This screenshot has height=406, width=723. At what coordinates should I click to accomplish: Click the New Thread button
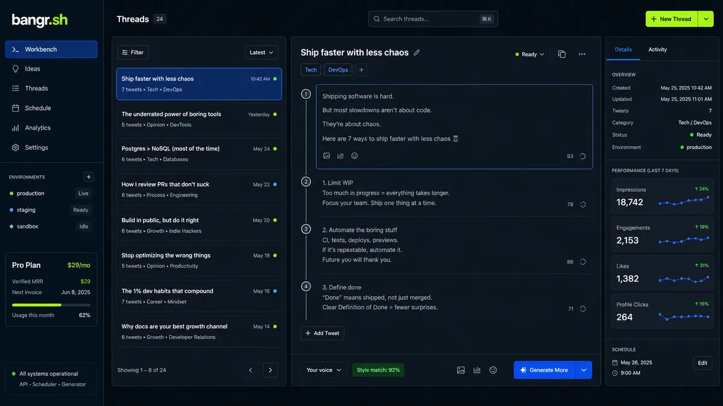point(672,19)
